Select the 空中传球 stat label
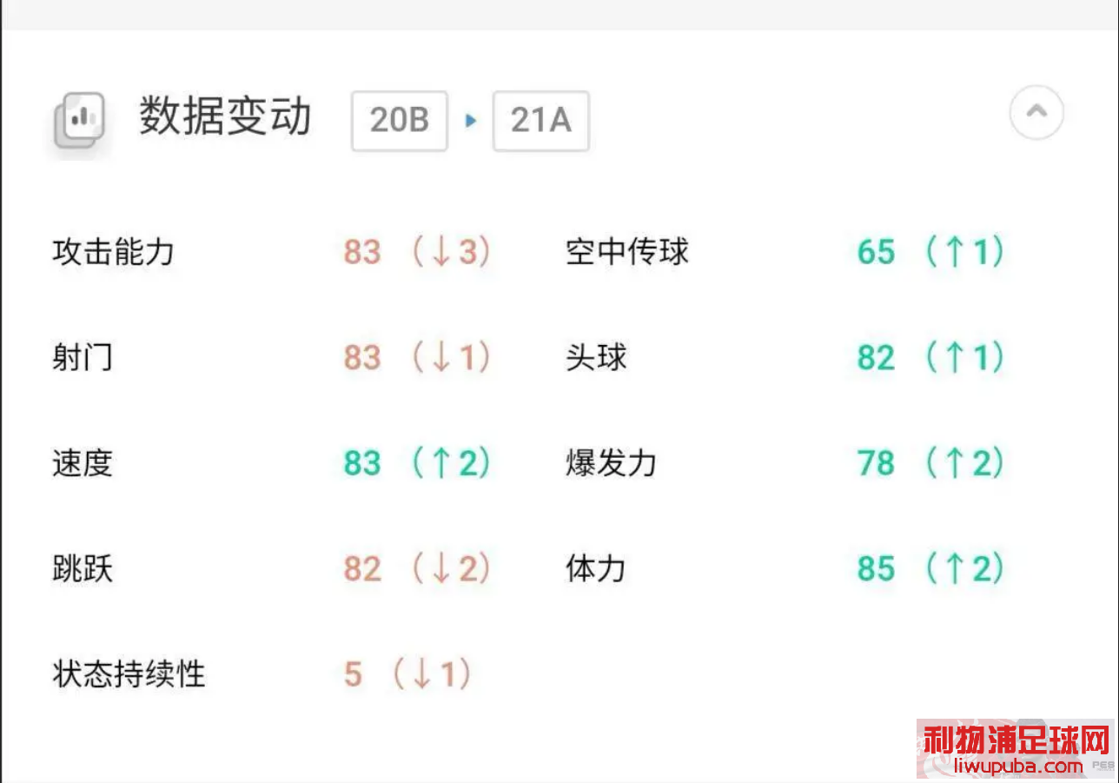1119x783 pixels. pyautogui.click(x=627, y=252)
